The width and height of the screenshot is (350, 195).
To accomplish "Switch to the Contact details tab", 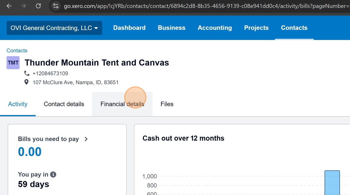I will (64, 104).
